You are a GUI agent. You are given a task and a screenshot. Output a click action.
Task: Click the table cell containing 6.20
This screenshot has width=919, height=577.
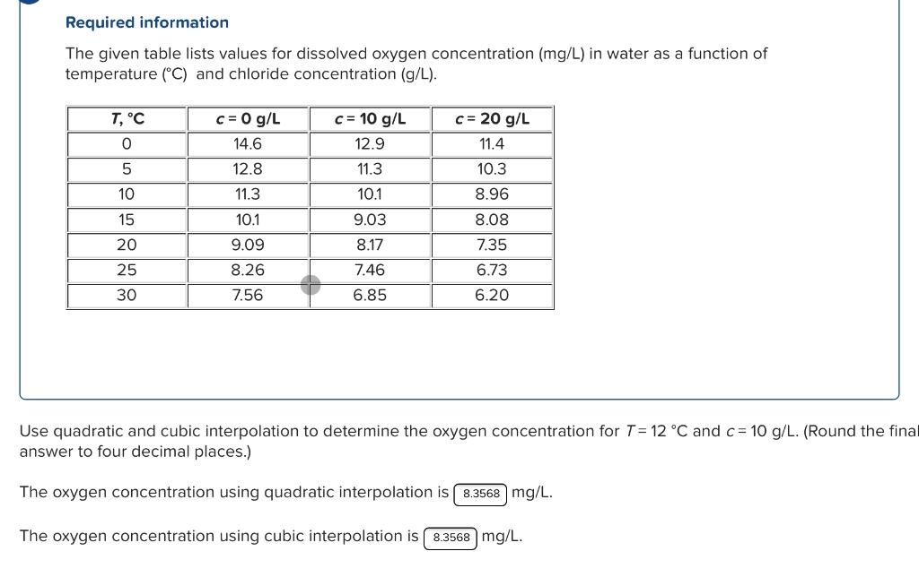[492, 295]
